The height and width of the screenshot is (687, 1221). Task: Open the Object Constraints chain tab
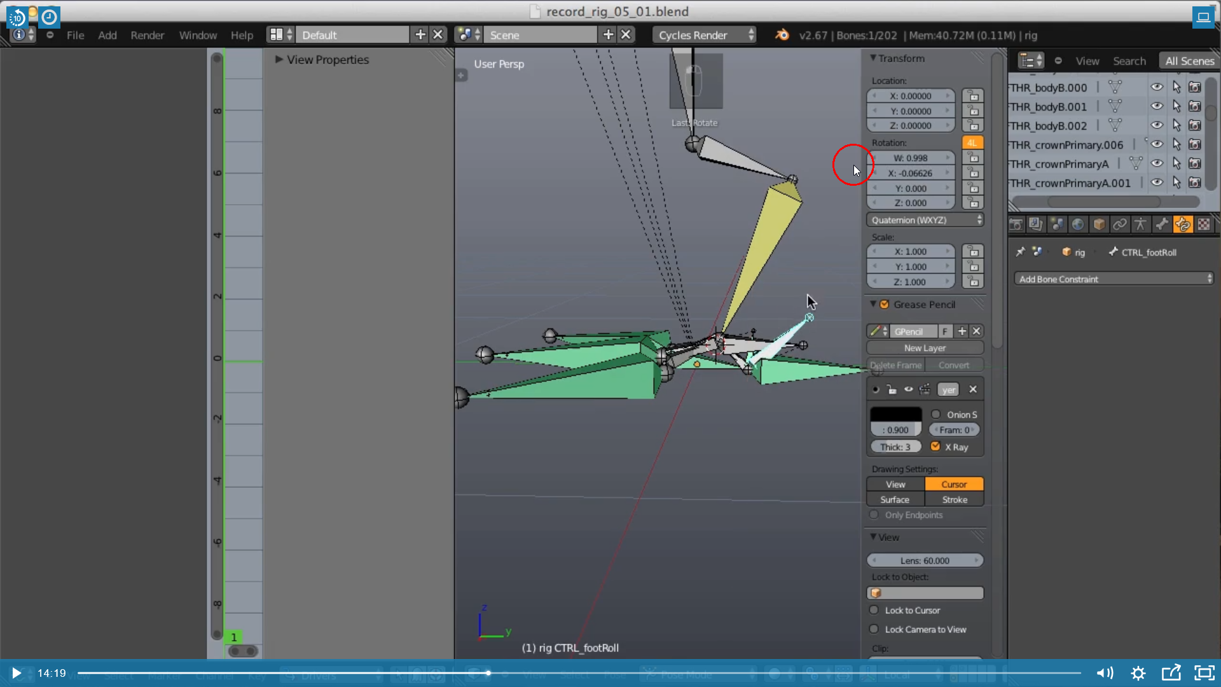click(1120, 225)
